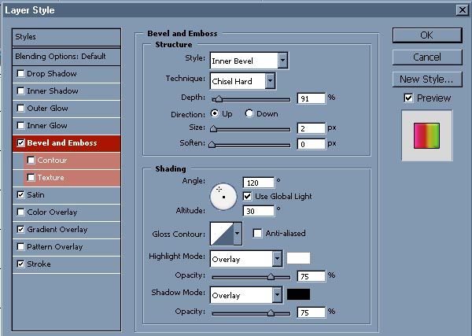
Task: Enable the Pattern Overlay checkbox
Action: 20,247
